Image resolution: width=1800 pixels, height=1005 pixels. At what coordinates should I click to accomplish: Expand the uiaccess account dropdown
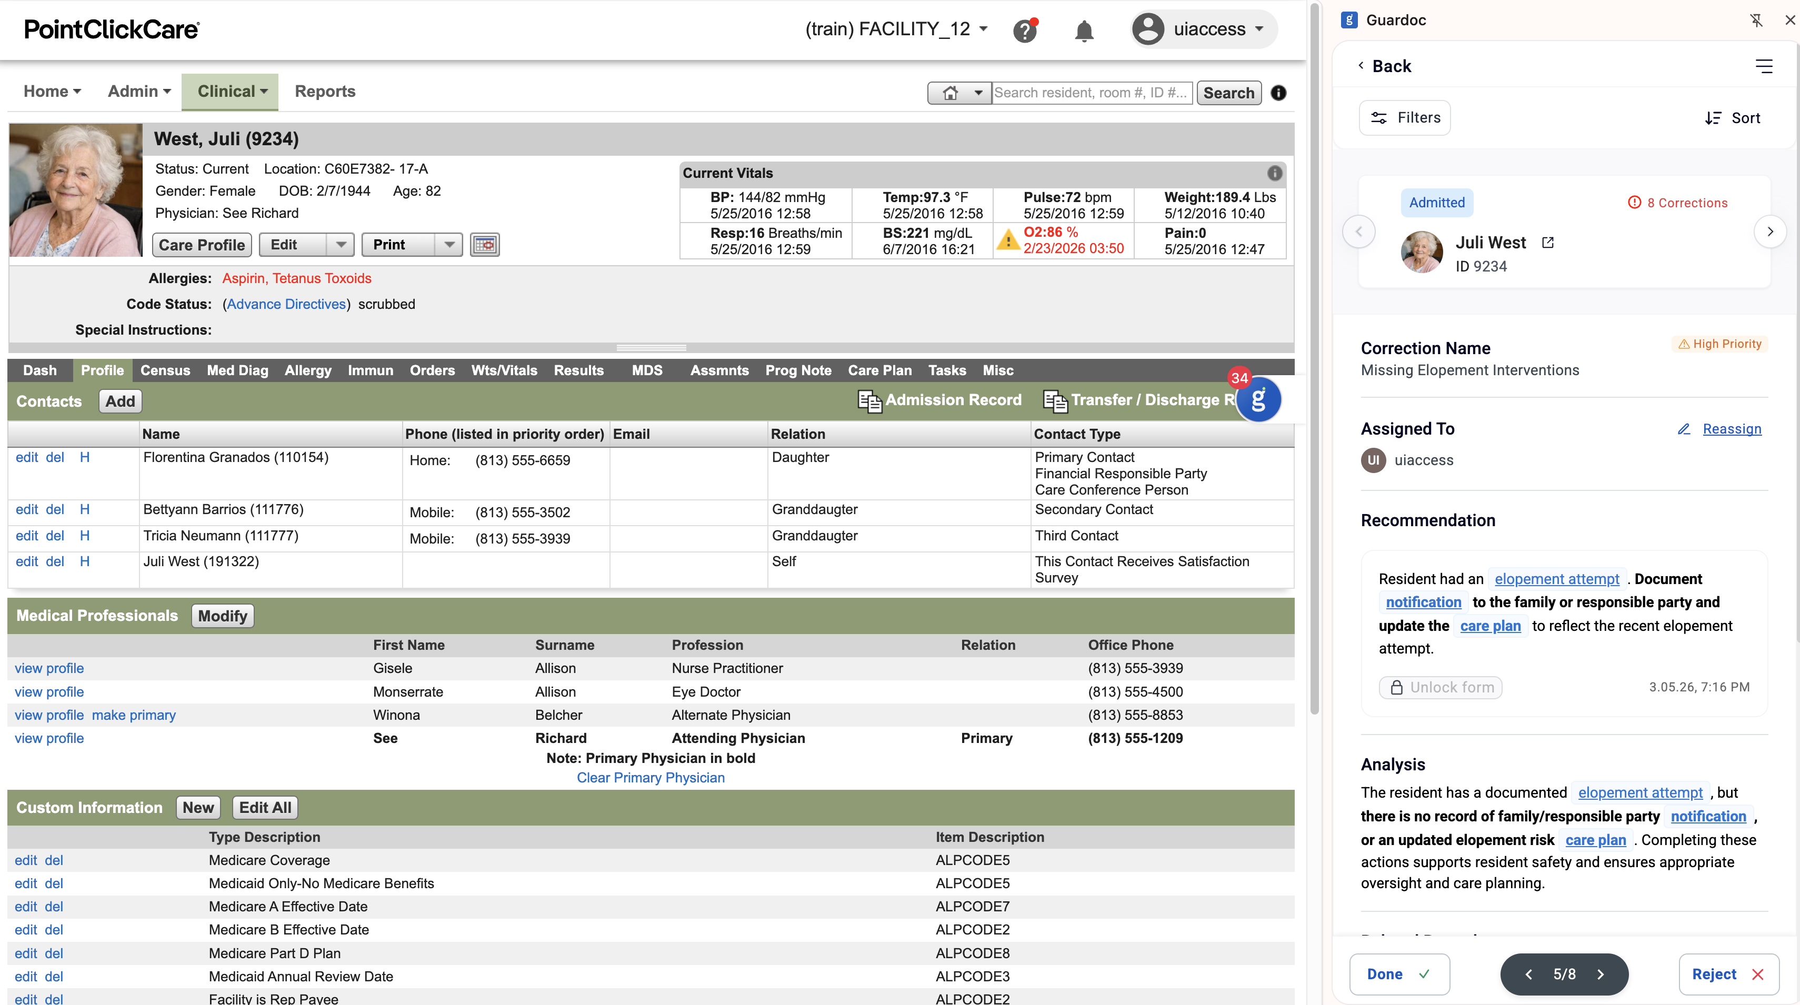pos(1260,29)
